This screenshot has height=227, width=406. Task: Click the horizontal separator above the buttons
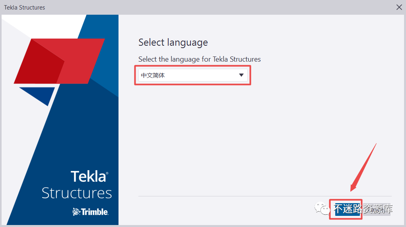265,196
